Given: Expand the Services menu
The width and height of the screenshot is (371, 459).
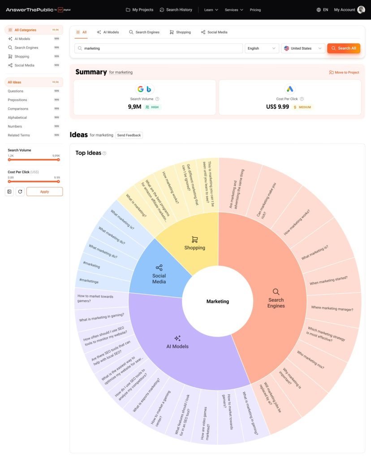Looking at the screenshot, I should 234,10.
